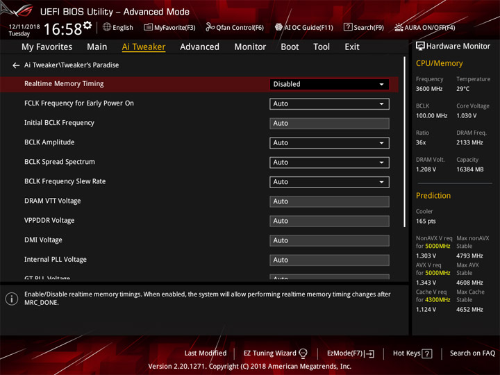
Task: Toggle AURA ON/OFF(F4)
Action: click(425, 27)
